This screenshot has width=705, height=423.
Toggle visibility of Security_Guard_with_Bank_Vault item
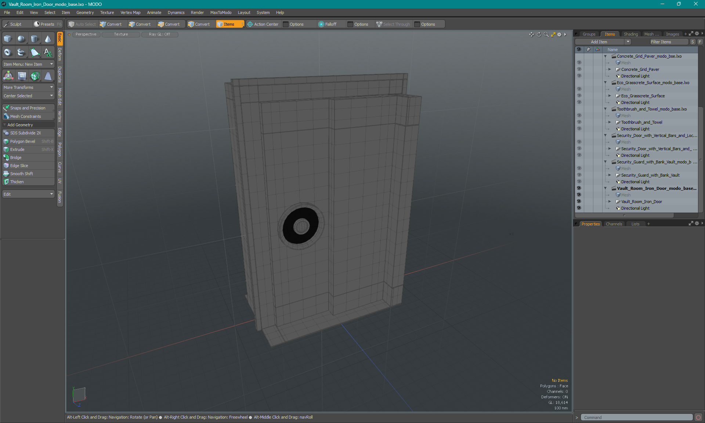point(579,175)
